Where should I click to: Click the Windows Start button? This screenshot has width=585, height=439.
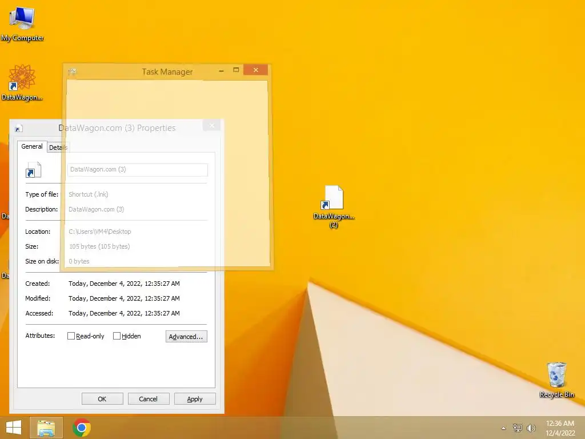point(14,428)
